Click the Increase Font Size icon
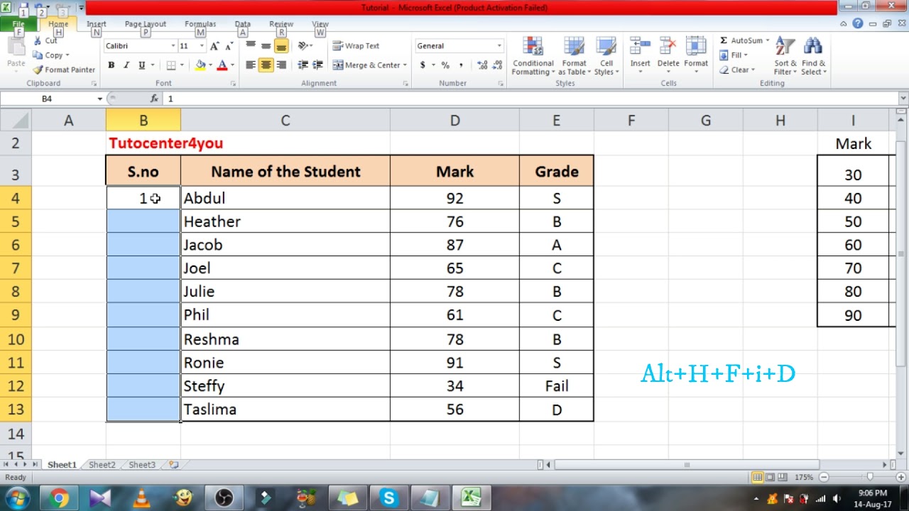Viewport: 909px width, 511px height. tap(214, 46)
